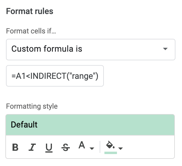Select the green Default style preview

point(90,124)
